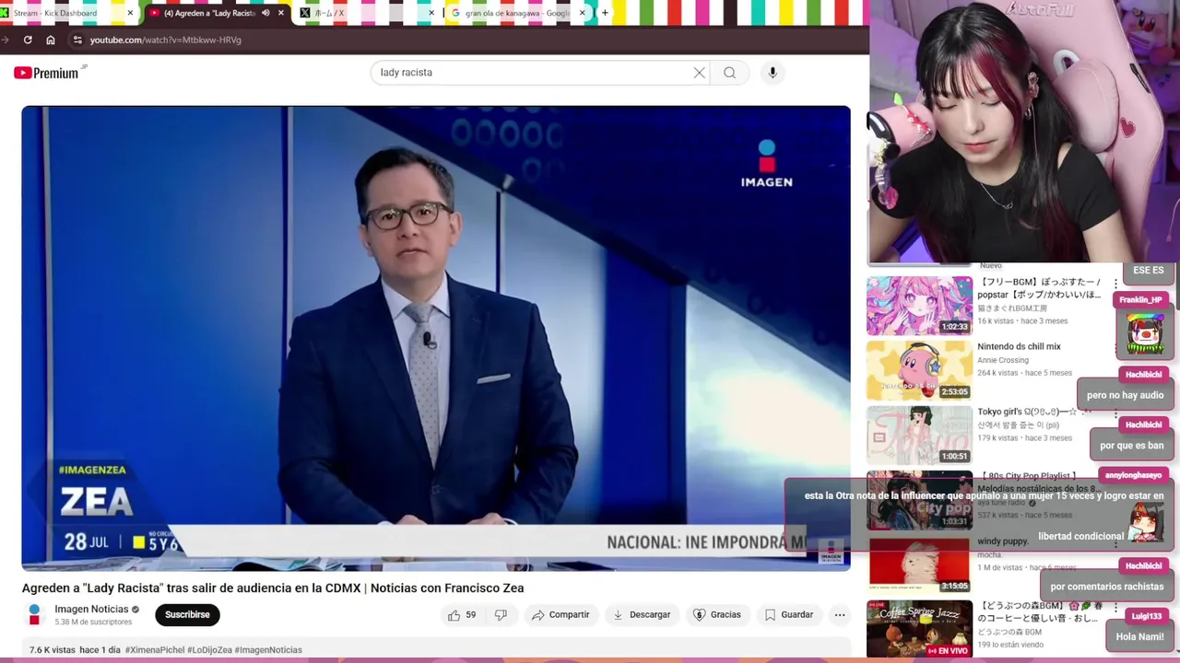Click chat message pero no hay audio

point(1125,395)
